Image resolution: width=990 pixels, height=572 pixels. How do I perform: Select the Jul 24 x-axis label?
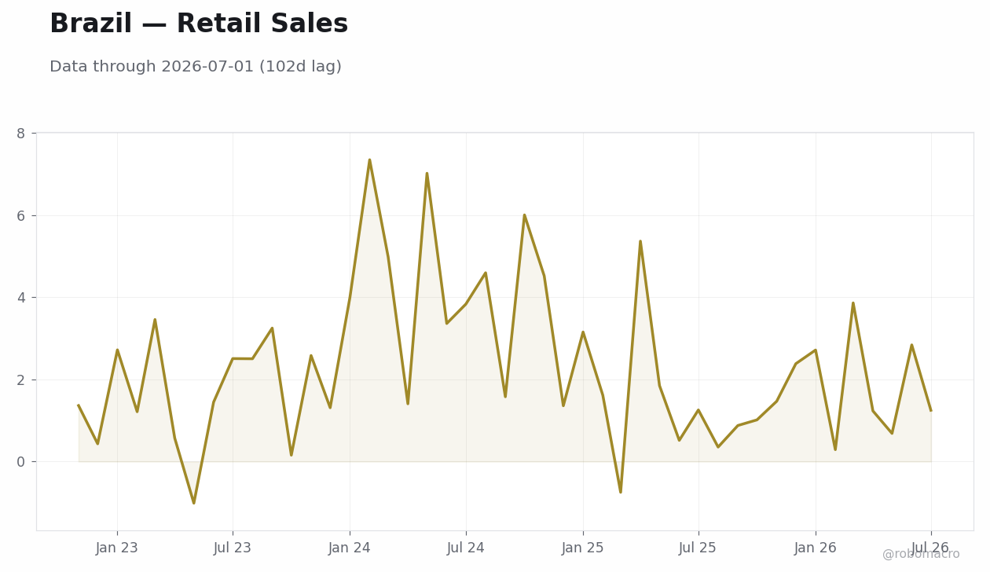coord(466,548)
